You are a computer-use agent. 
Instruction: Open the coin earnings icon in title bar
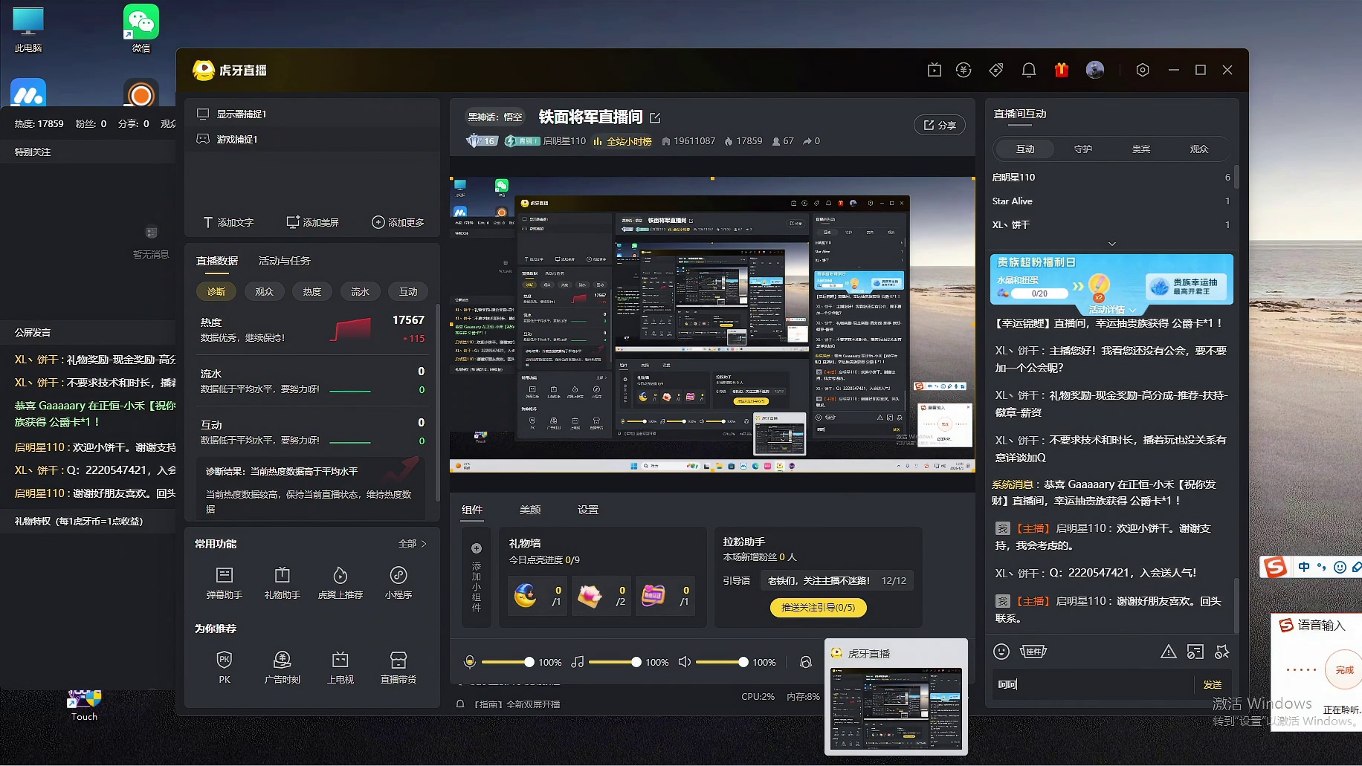click(964, 70)
